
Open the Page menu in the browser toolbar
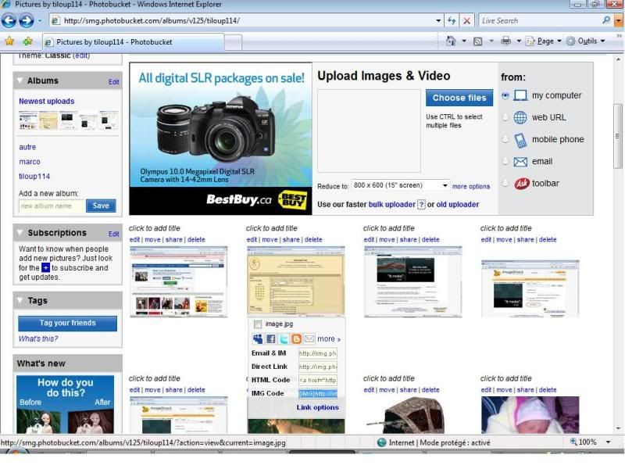point(545,40)
